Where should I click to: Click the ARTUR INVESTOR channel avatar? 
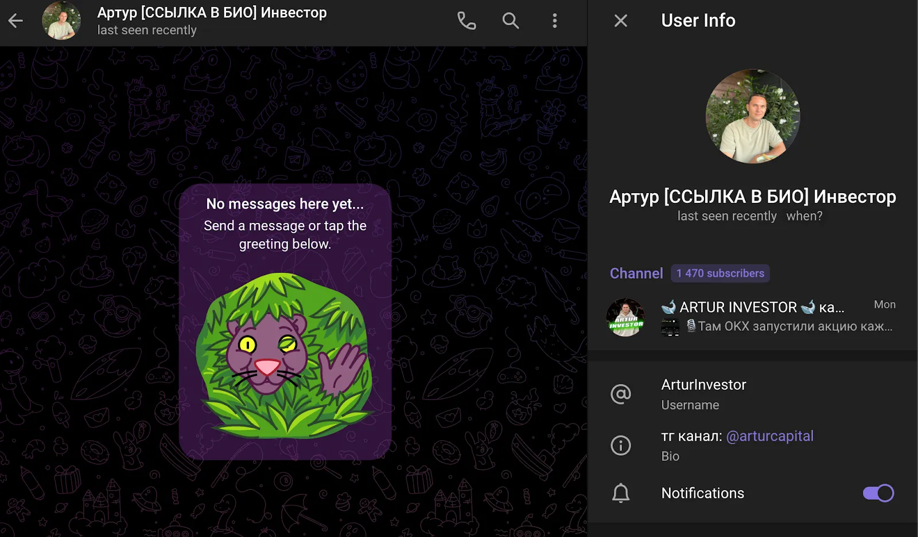pos(625,317)
